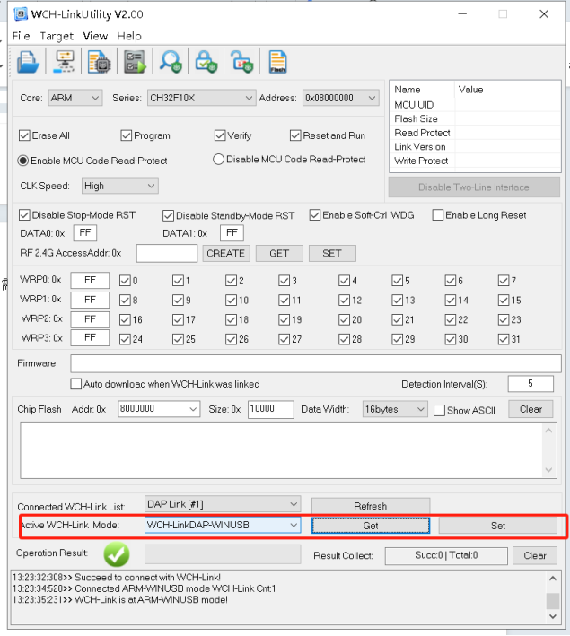Click the remove read-protect unlock icon
The width and height of the screenshot is (570, 636).
click(x=242, y=62)
